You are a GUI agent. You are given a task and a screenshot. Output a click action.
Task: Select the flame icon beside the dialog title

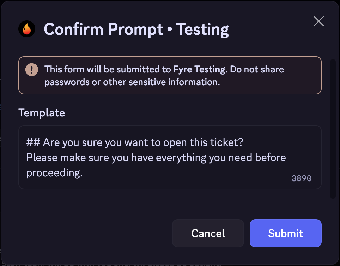click(x=27, y=29)
